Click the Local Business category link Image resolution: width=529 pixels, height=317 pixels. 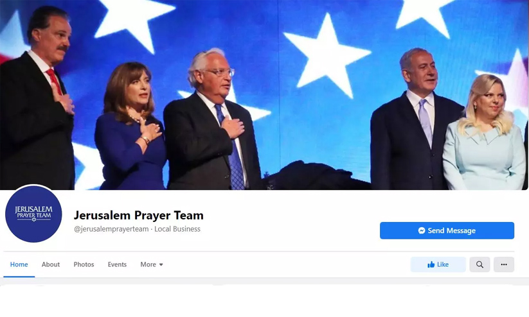[x=177, y=229]
